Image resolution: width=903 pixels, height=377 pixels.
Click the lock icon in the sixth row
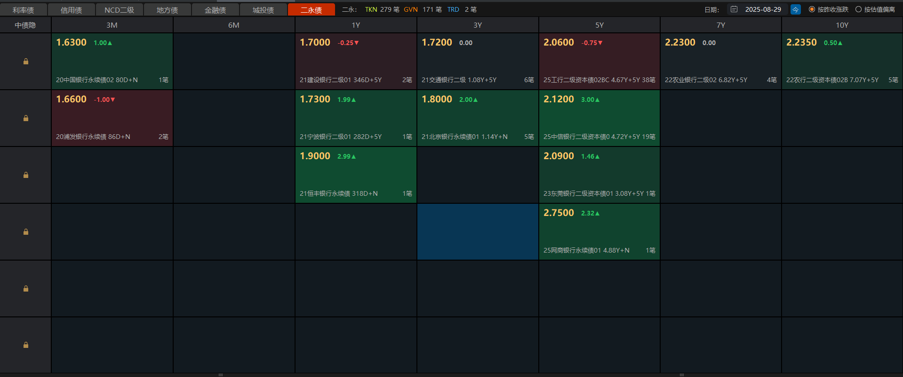coord(26,345)
